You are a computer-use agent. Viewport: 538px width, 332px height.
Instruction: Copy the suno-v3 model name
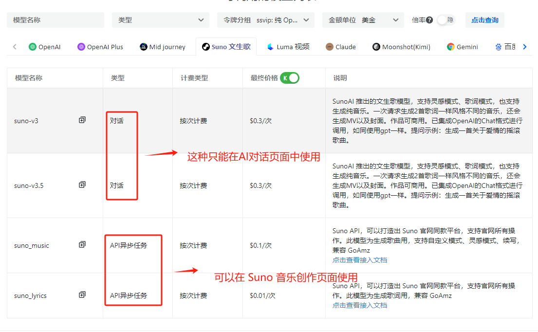pyautogui.click(x=82, y=120)
